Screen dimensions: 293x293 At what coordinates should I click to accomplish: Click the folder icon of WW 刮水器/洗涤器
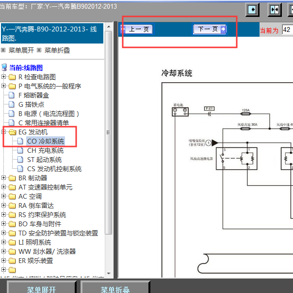12,251
